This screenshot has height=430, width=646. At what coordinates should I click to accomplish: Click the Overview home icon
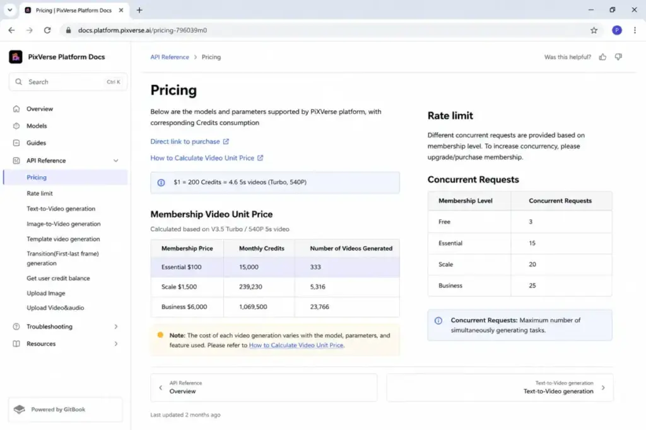[16, 109]
